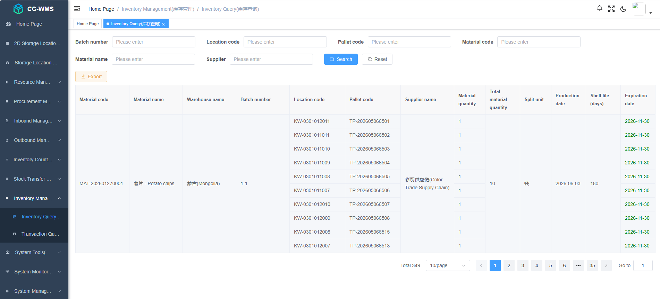Image resolution: width=660 pixels, height=299 pixels.
Task: Expand the Outbound Management submenu chevron
Action: [x=59, y=140]
